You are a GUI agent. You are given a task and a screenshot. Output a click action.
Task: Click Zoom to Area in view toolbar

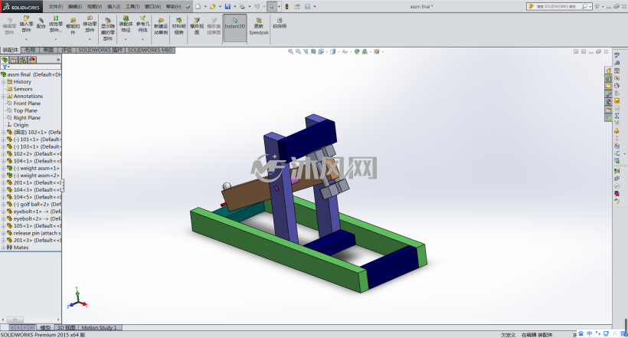point(298,51)
